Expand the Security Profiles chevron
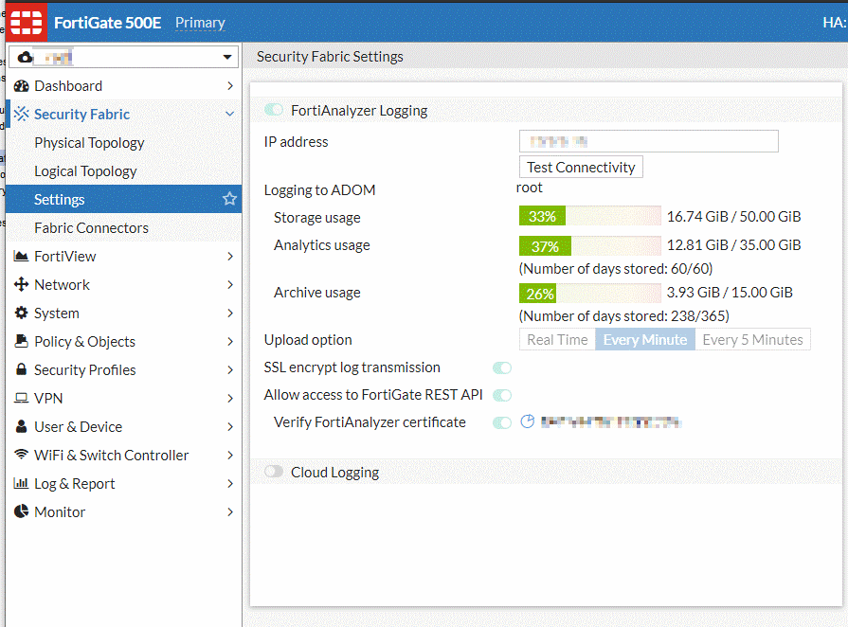Viewport: 848px width, 627px height. [230, 369]
